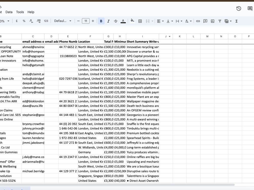Decrease font size minus button
Viewport: 254px width, 190px height.
tap(78, 21)
